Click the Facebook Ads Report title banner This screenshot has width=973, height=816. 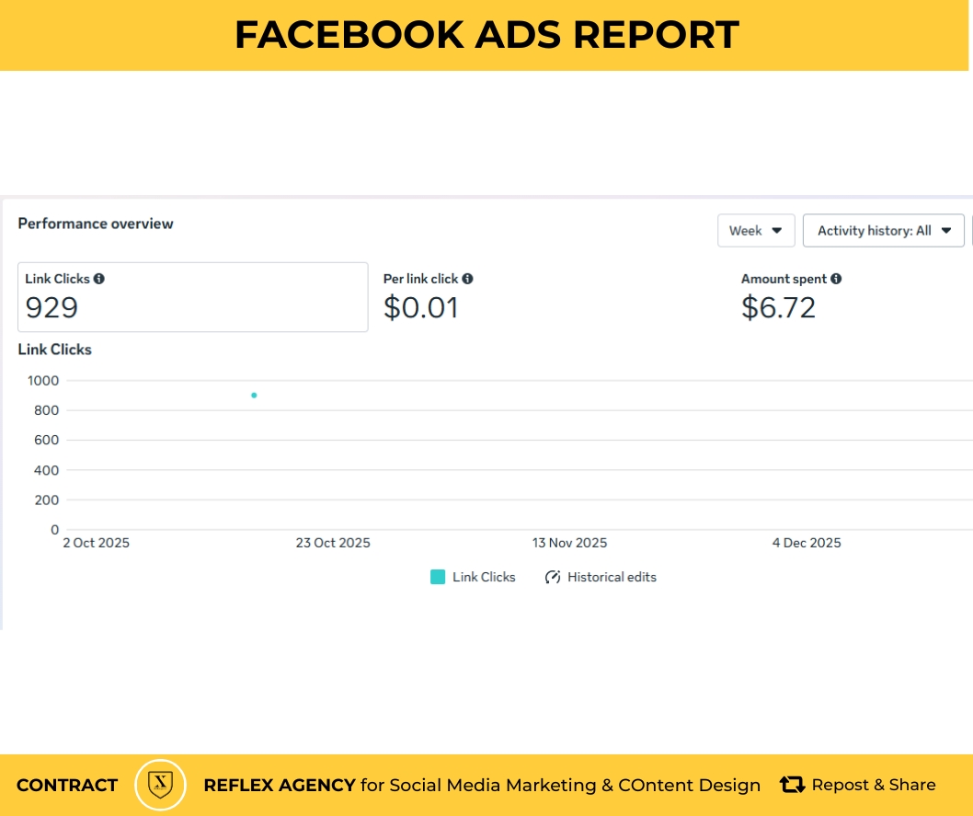486,35
